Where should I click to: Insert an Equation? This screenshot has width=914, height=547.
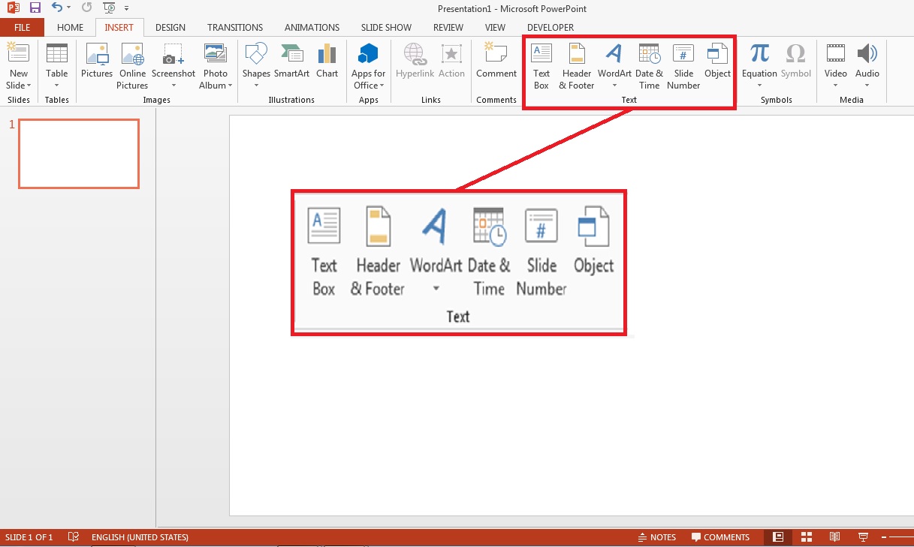759,60
